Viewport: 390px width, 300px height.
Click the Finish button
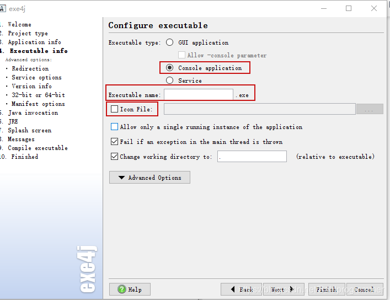click(x=327, y=290)
